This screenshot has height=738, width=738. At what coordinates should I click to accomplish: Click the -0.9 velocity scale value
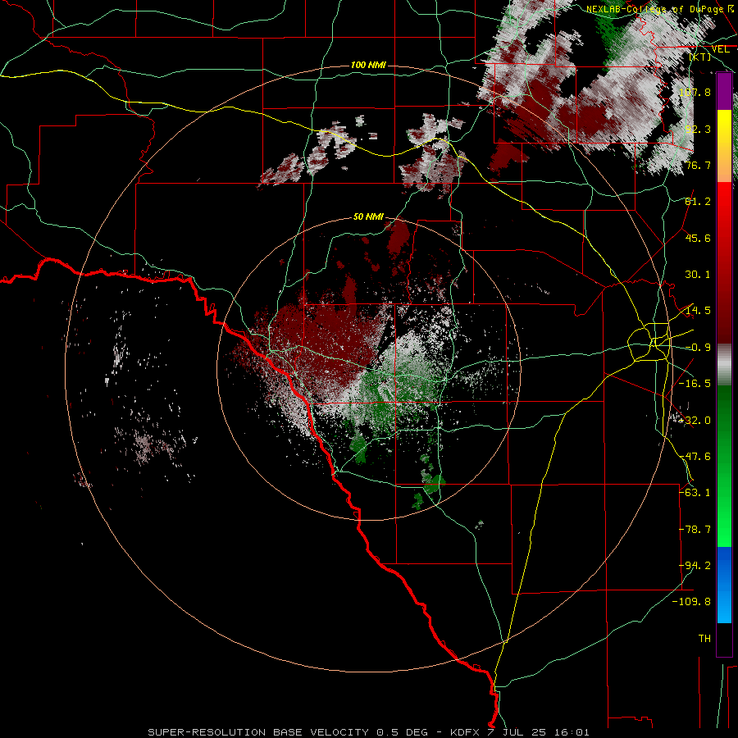[x=698, y=348]
